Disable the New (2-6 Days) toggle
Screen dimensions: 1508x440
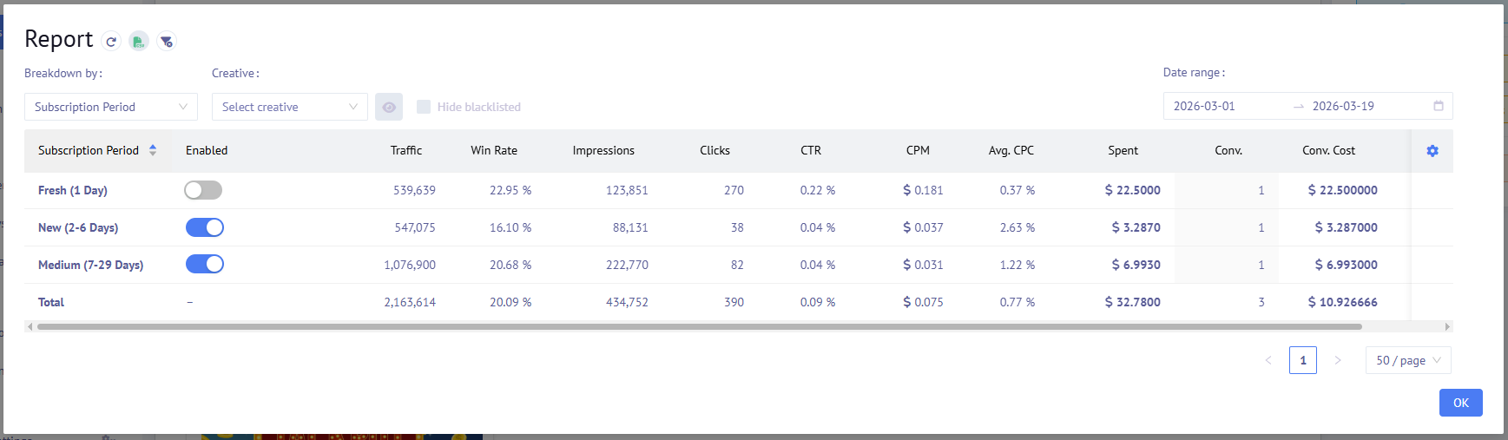205,227
